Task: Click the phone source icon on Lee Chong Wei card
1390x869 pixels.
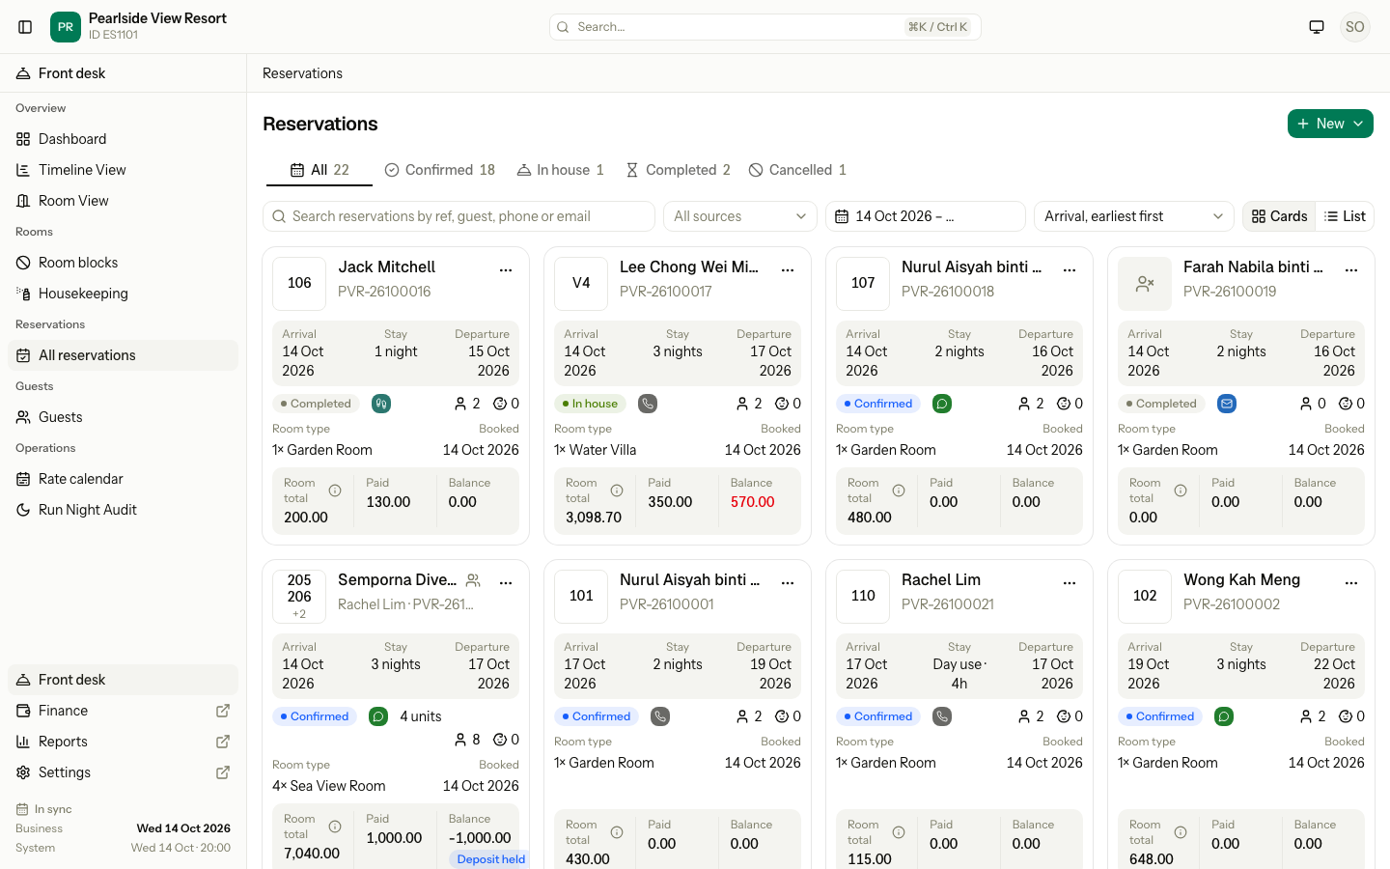Action: (648, 404)
